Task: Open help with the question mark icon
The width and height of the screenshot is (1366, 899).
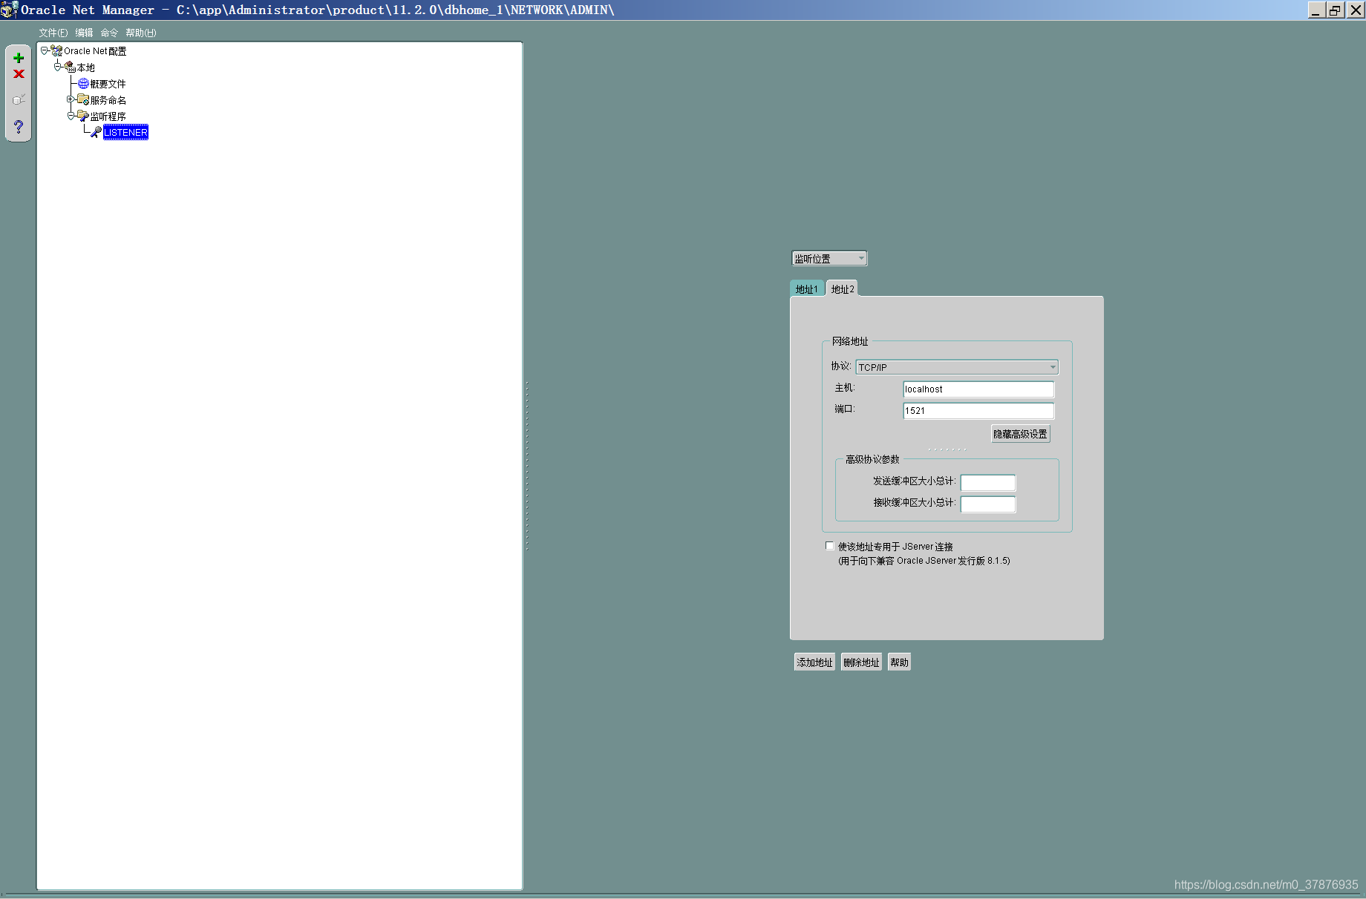Action: (x=19, y=127)
